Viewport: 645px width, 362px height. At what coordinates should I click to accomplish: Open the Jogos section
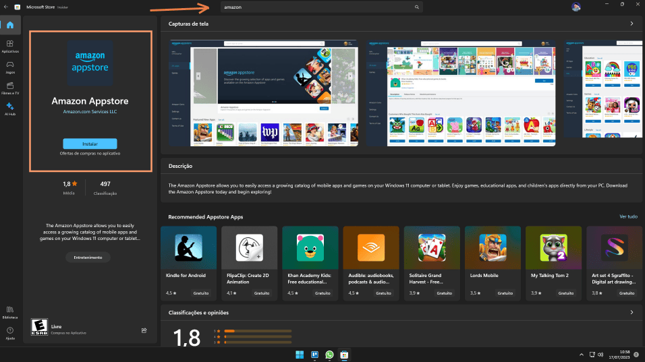[10, 67]
